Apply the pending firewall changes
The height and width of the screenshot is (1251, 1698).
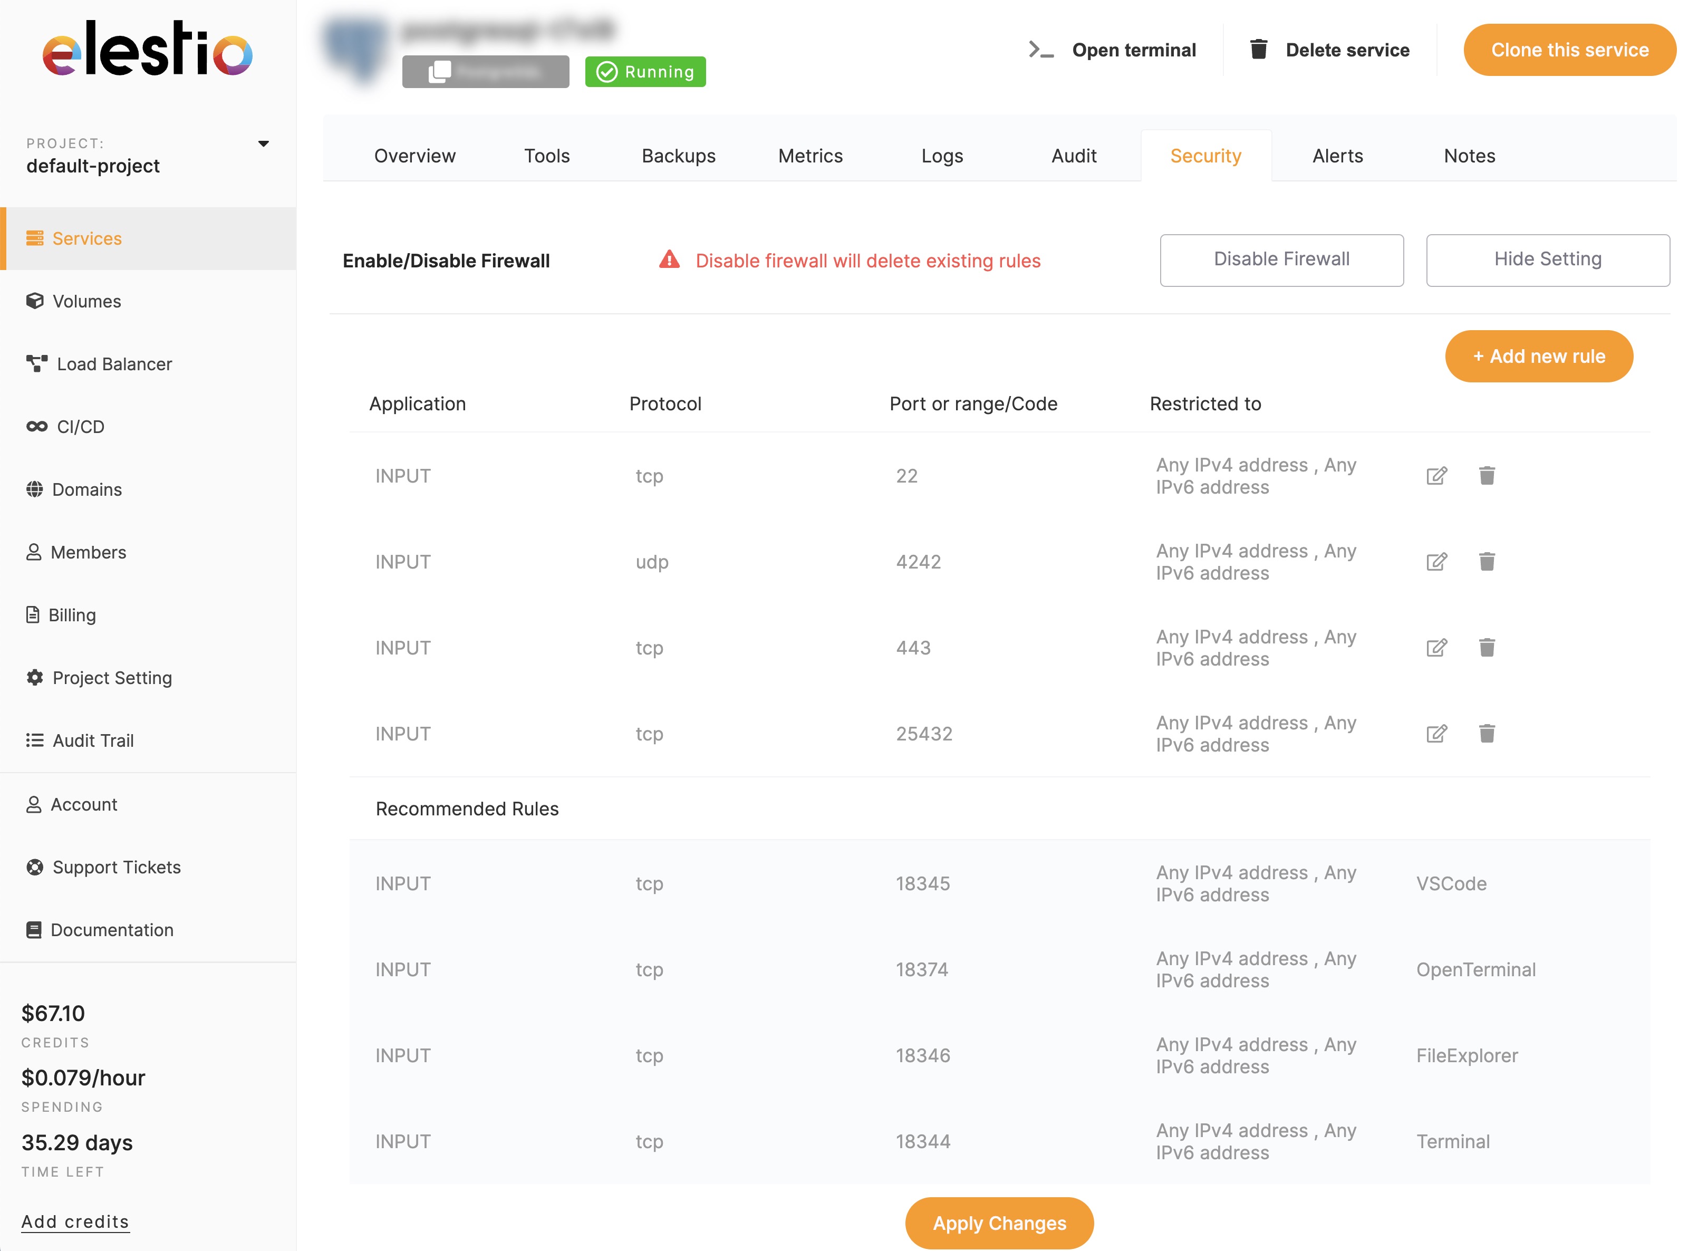click(x=999, y=1223)
